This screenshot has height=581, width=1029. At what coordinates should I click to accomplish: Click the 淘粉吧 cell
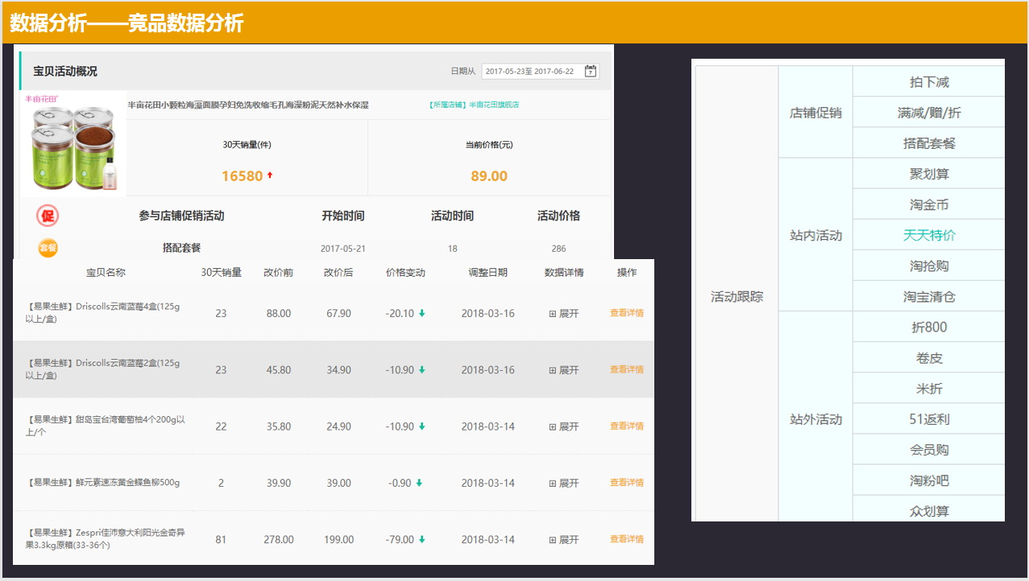(x=929, y=480)
